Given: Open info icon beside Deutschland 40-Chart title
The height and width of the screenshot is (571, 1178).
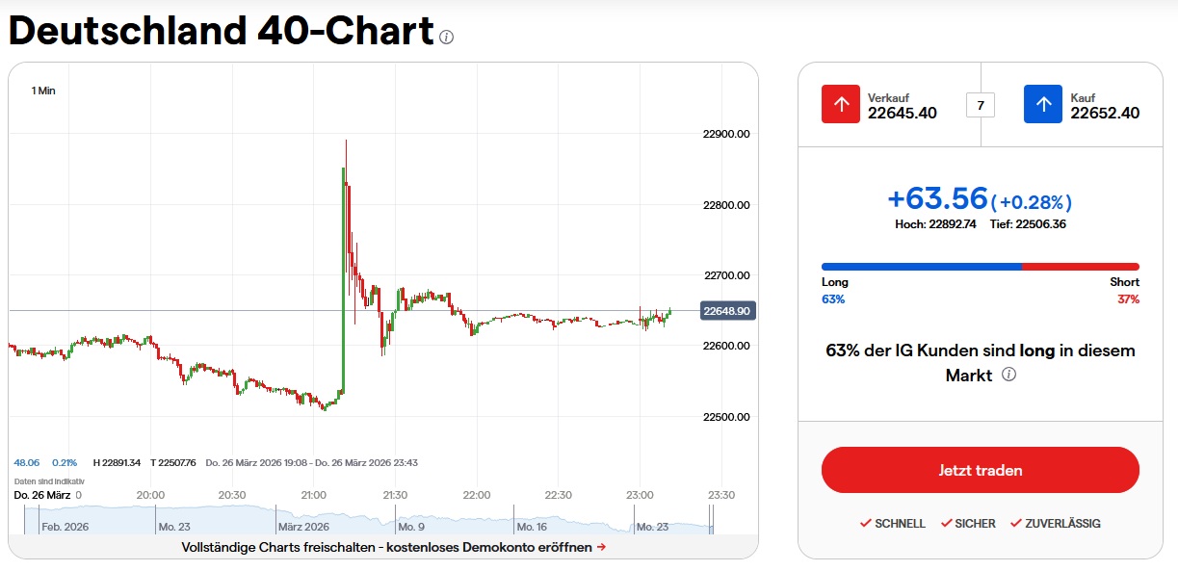Looking at the screenshot, I should coord(446,37).
